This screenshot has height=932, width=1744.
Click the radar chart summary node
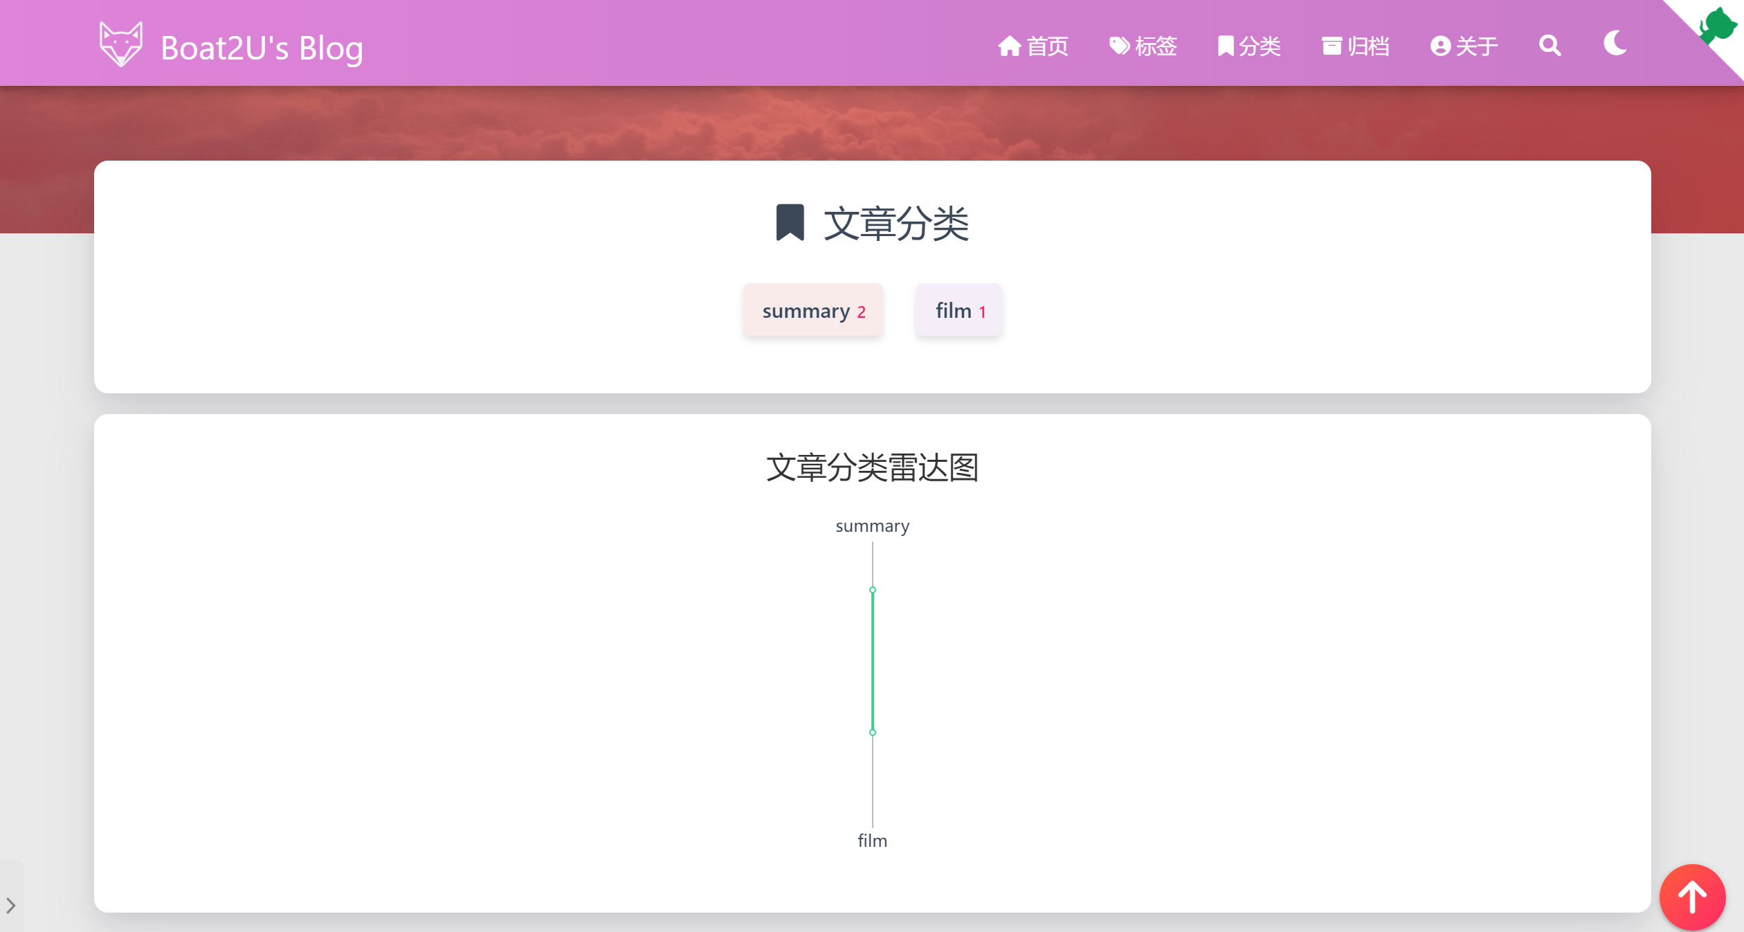point(872,589)
